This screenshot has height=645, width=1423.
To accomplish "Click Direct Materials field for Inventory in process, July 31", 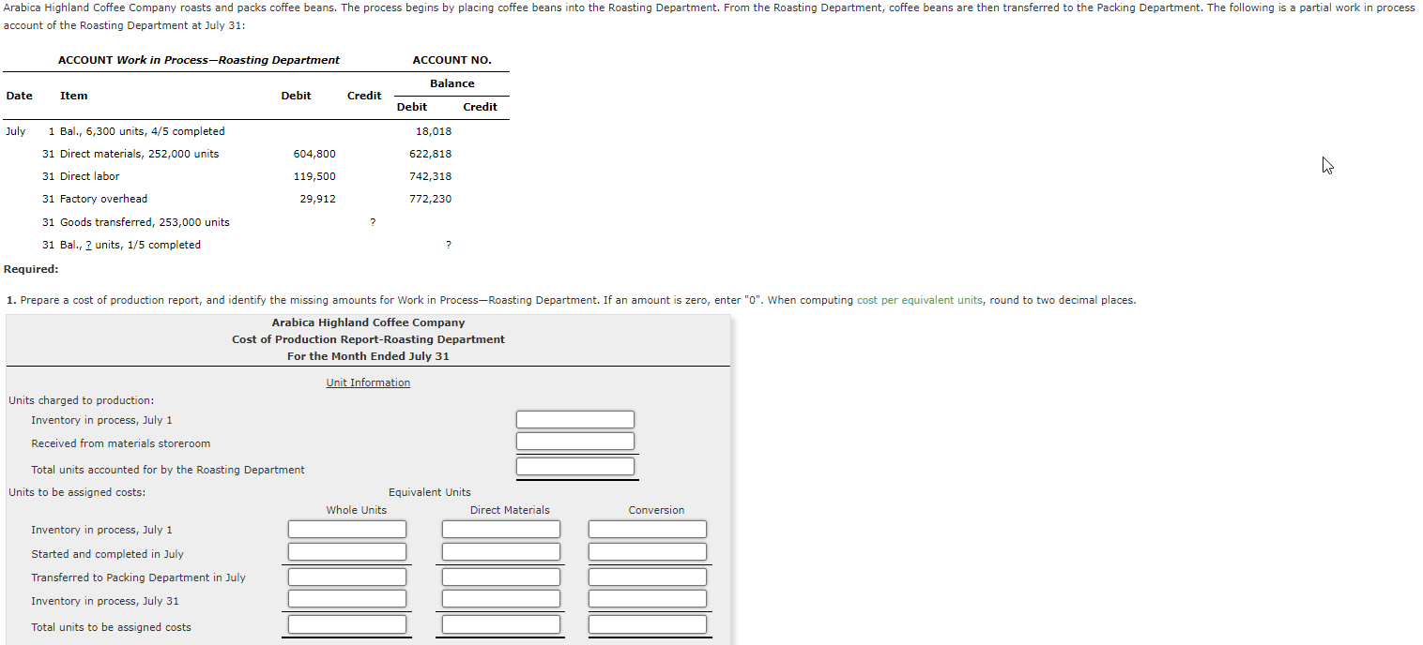I will pyautogui.click(x=501, y=599).
